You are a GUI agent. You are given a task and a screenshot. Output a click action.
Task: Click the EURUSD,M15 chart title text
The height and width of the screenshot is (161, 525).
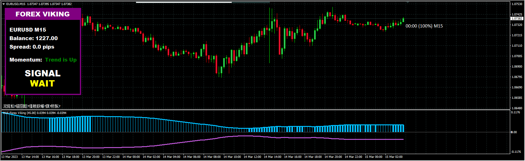click(16, 4)
